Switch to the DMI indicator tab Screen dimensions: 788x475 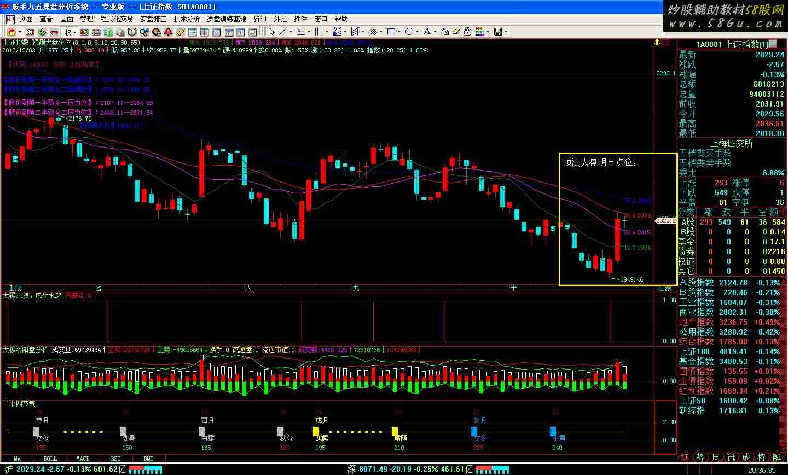pos(148,458)
